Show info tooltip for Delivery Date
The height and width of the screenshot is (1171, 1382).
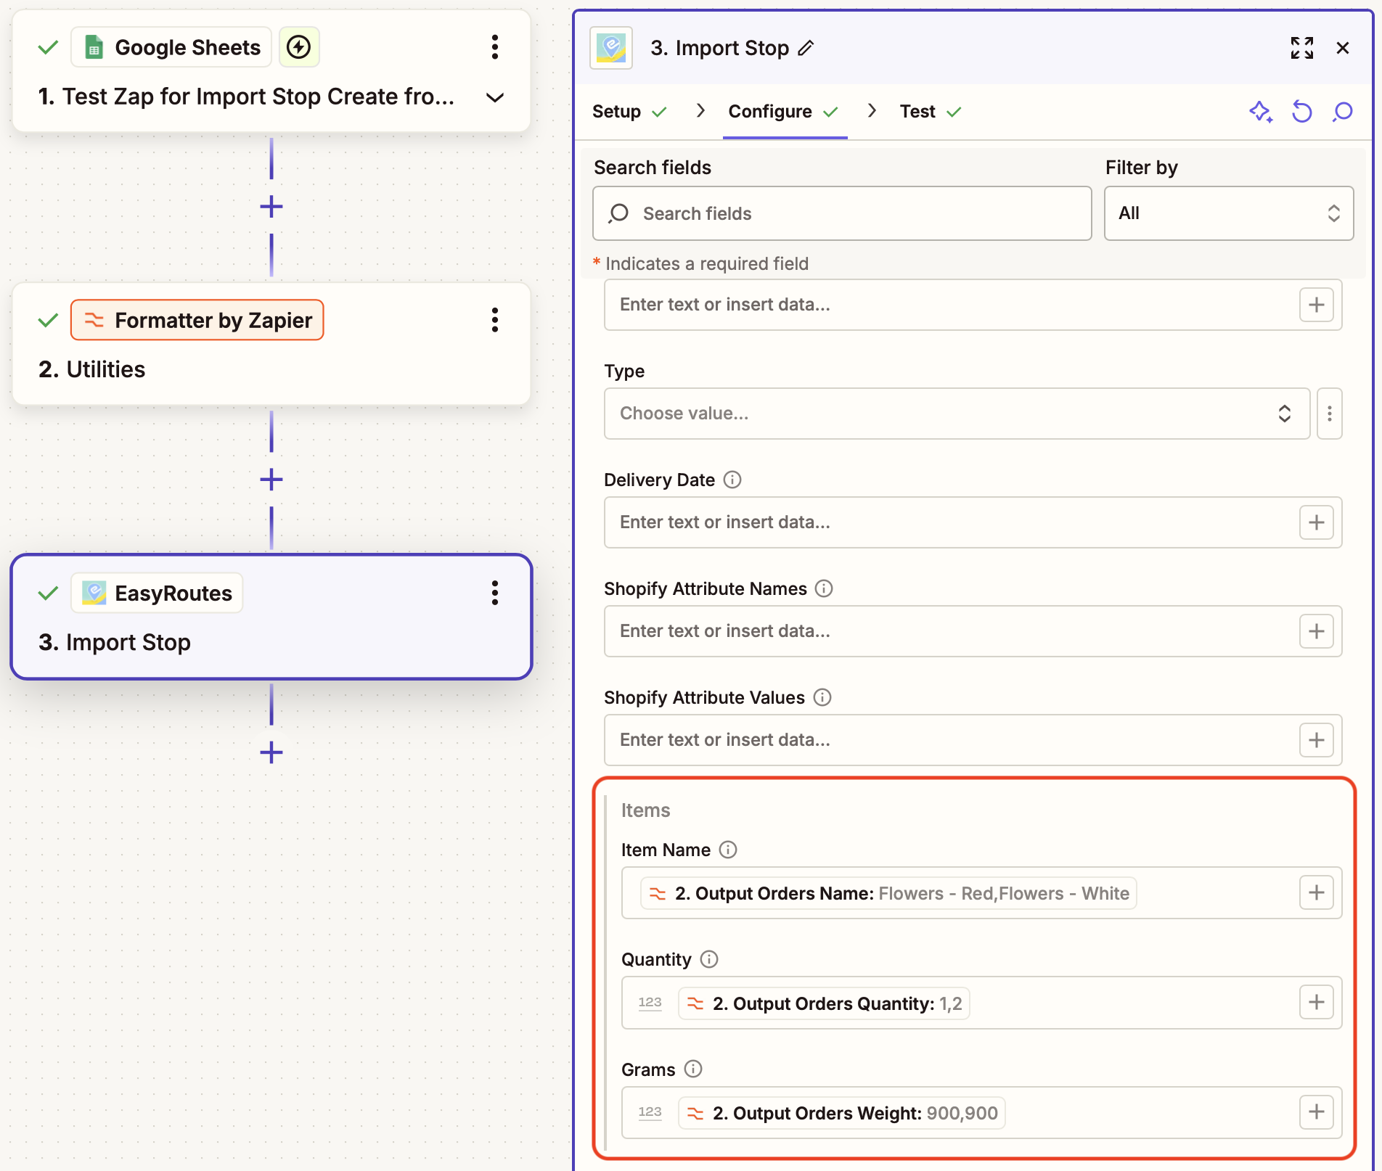coord(732,480)
